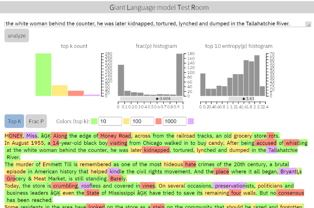Select the Top K display mode
The width and height of the screenshot is (314, 208).
(x=15, y=121)
